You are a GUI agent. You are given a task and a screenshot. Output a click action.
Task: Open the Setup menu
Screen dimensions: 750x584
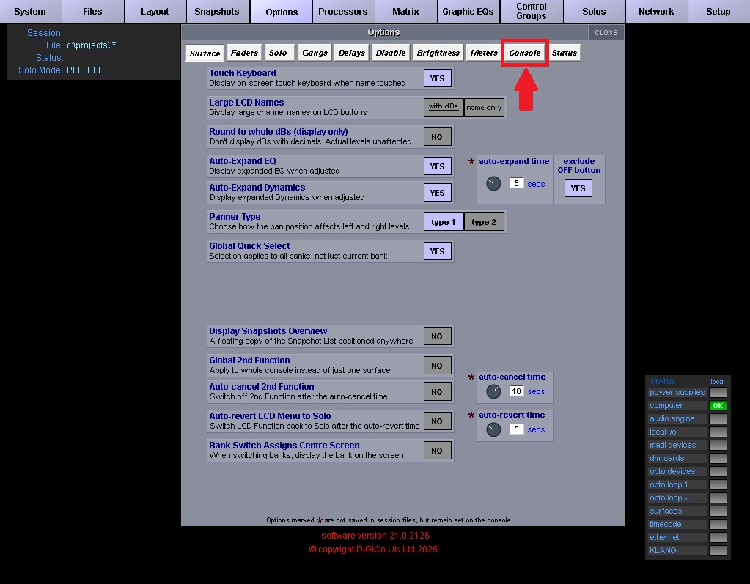[x=718, y=12]
